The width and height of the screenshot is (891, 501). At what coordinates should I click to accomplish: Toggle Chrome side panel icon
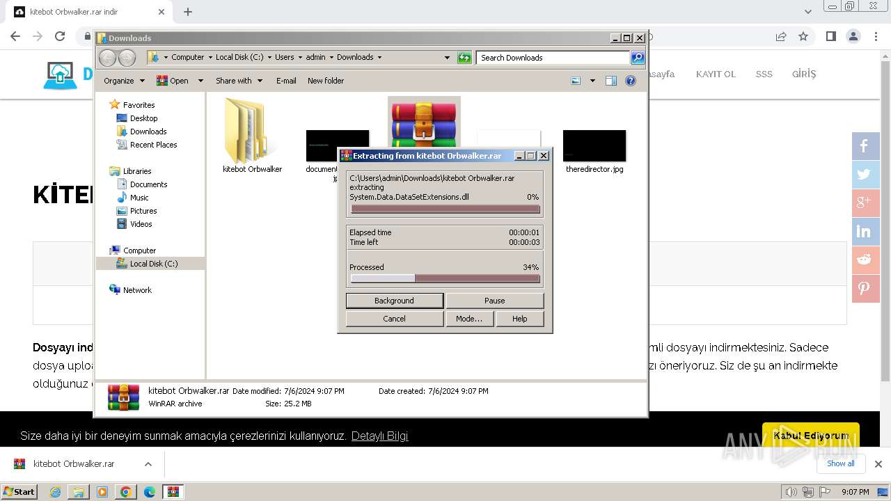point(830,36)
